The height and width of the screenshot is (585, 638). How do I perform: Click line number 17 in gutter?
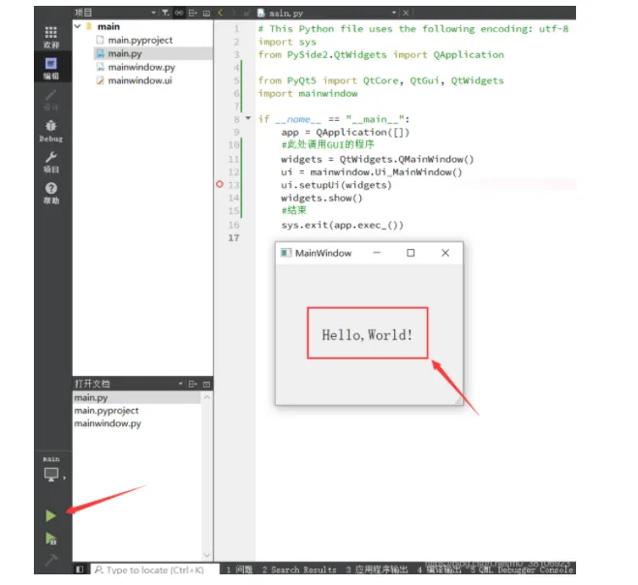(233, 237)
